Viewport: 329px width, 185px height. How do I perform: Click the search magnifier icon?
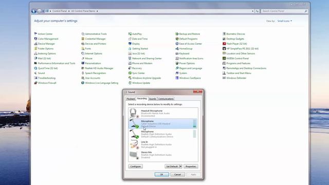pos(306,11)
